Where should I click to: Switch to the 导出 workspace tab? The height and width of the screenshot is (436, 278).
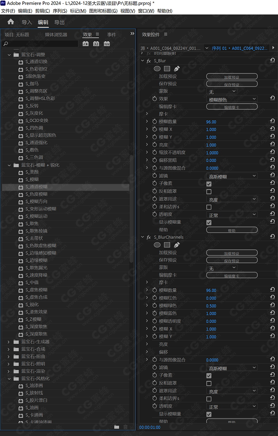59,22
